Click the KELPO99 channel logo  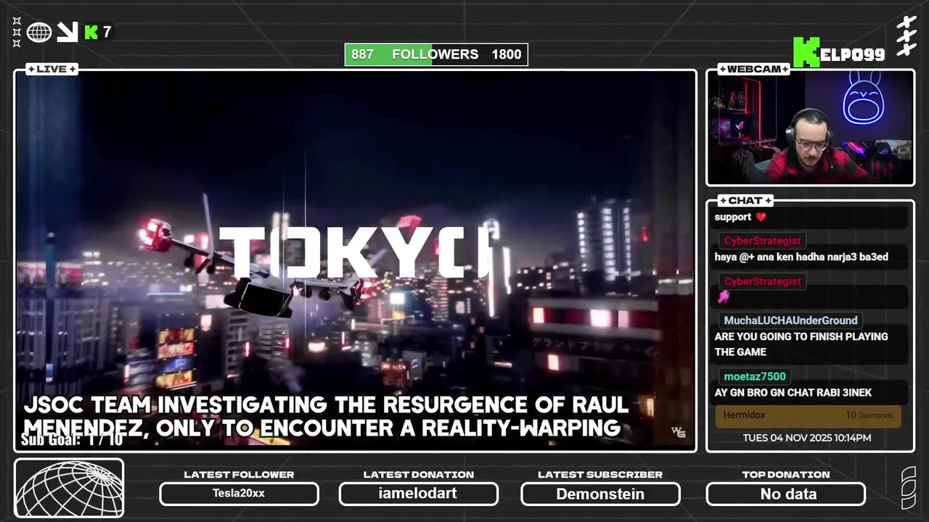pos(839,54)
